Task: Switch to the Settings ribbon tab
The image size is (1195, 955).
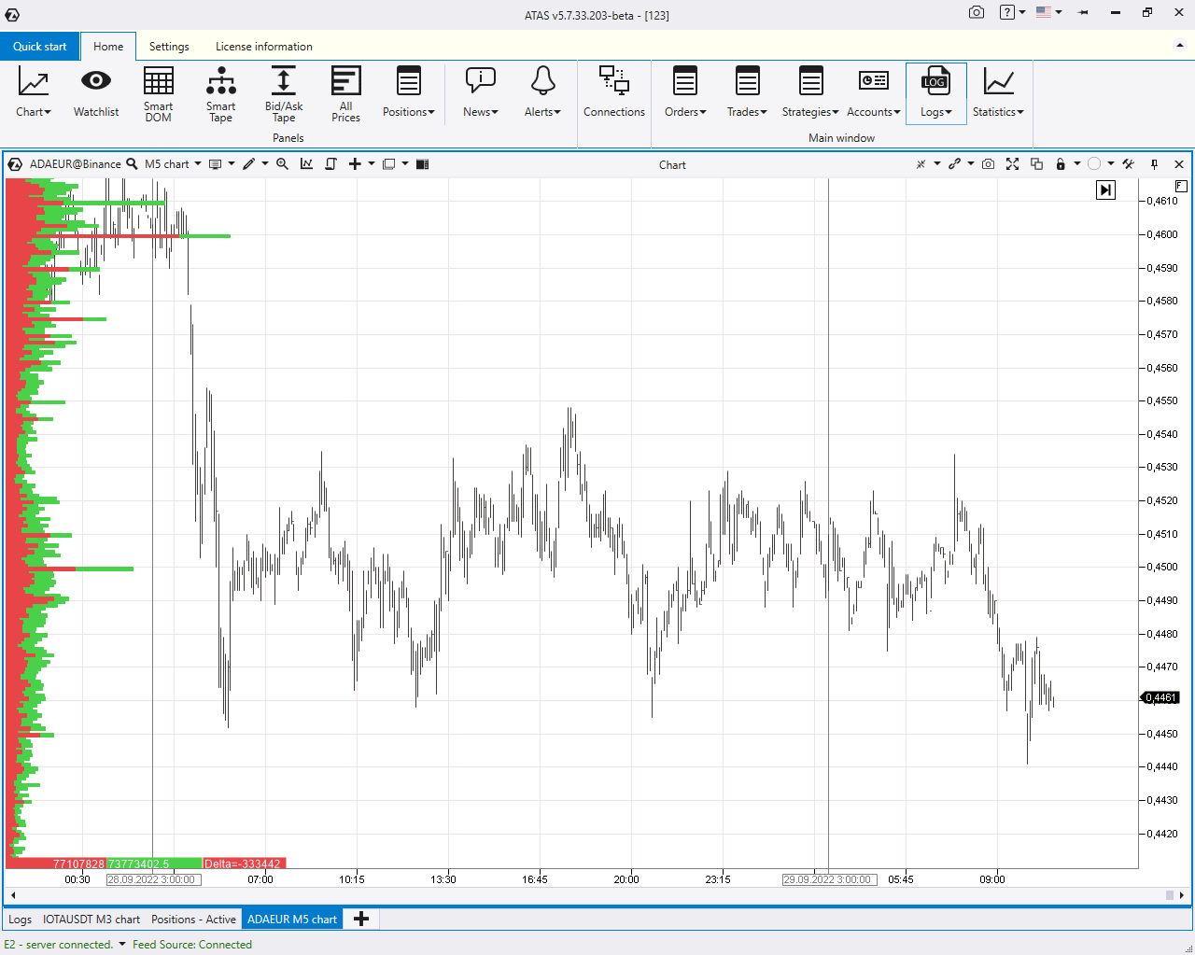Action: tap(169, 47)
